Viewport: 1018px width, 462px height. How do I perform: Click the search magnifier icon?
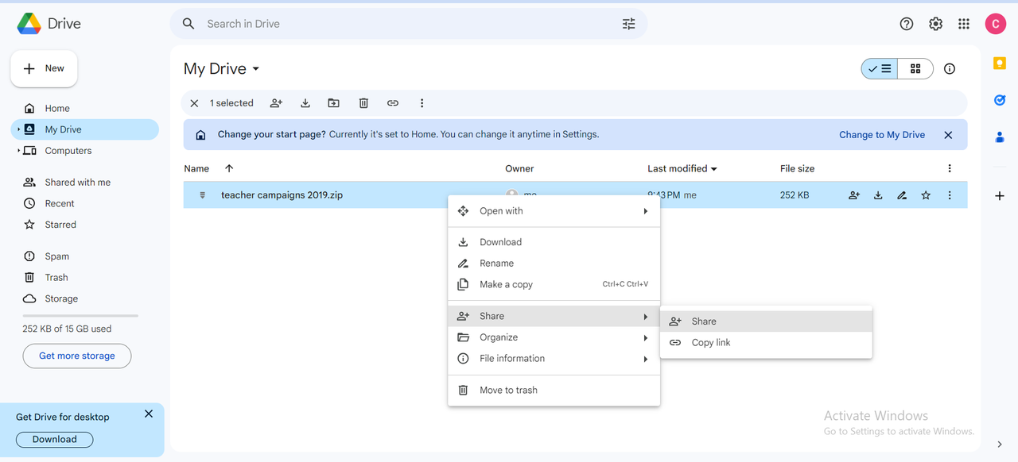click(x=188, y=24)
